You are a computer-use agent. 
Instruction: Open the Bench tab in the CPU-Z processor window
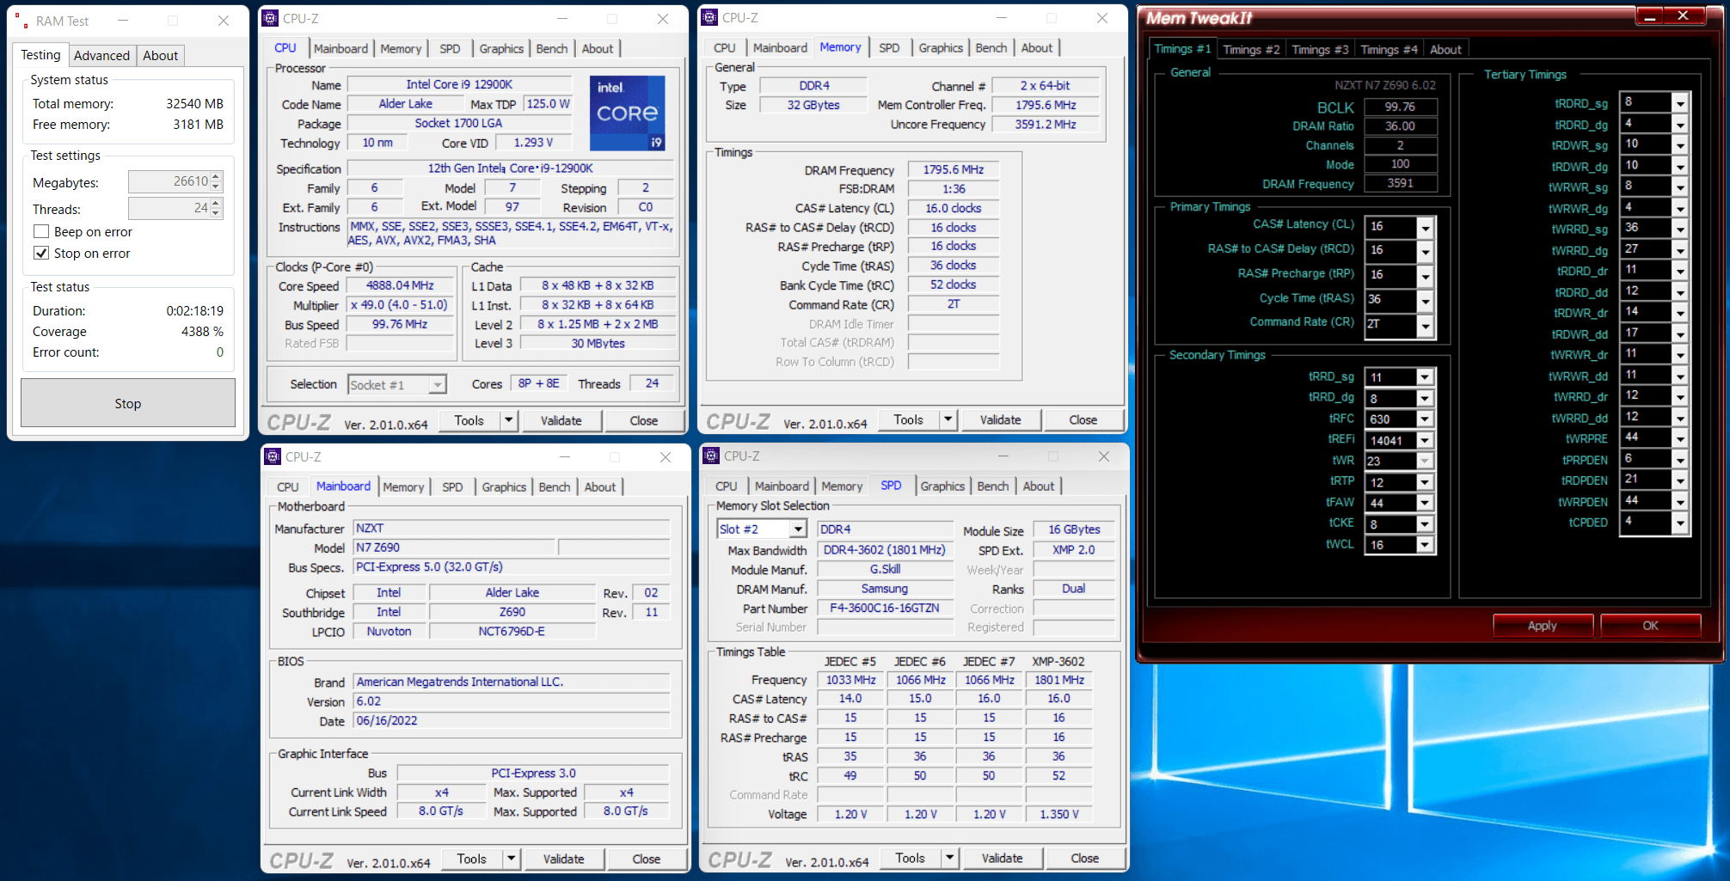tap(552, 48)
